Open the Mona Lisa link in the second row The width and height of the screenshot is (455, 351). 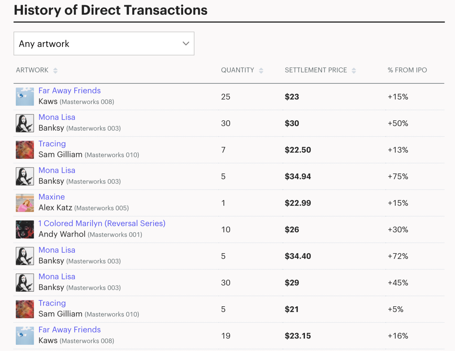[57, 117]
